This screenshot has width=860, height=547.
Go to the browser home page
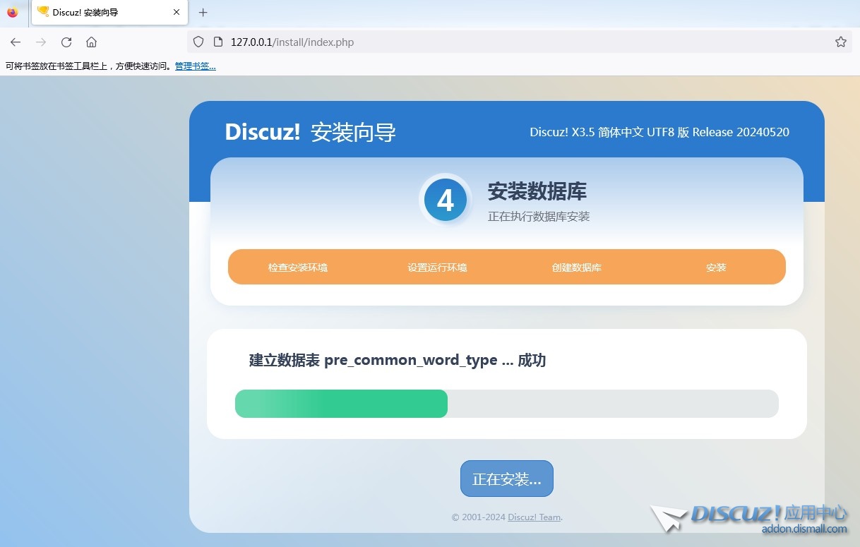[91, 42]
